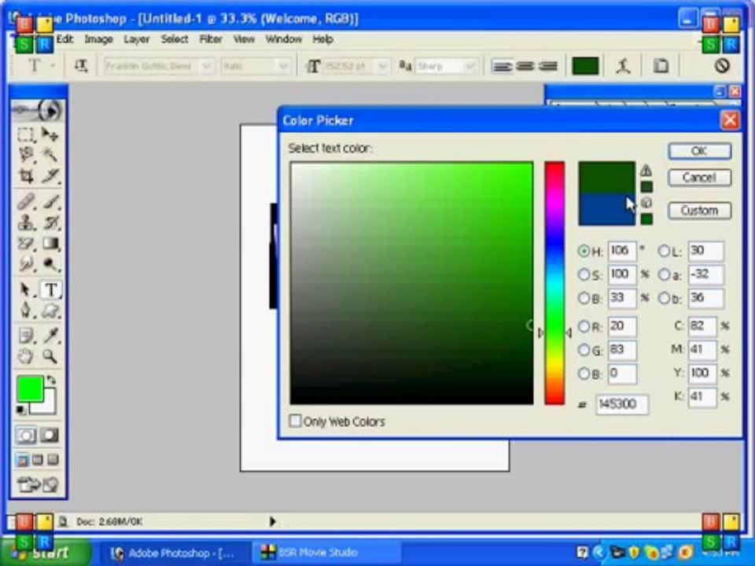Select the G green radio button

coord(584,350)
